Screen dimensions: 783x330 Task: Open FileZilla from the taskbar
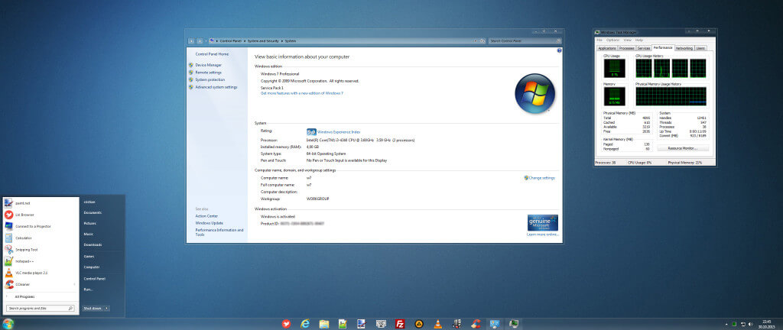(399, 324)
